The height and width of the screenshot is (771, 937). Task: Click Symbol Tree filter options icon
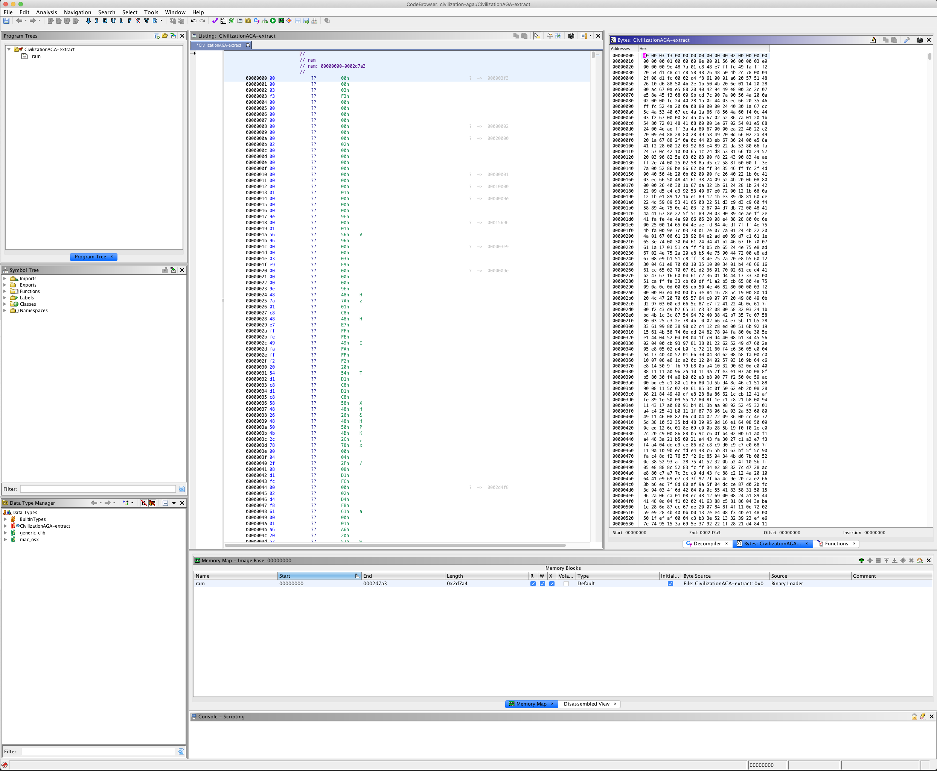click(182, 489)
